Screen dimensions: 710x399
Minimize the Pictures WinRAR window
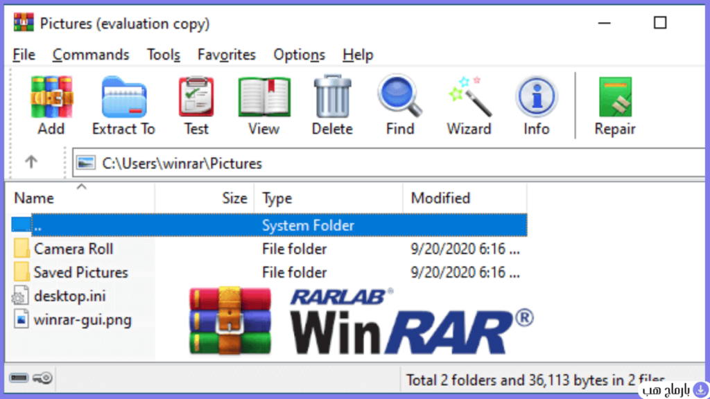tap(604, 23)
